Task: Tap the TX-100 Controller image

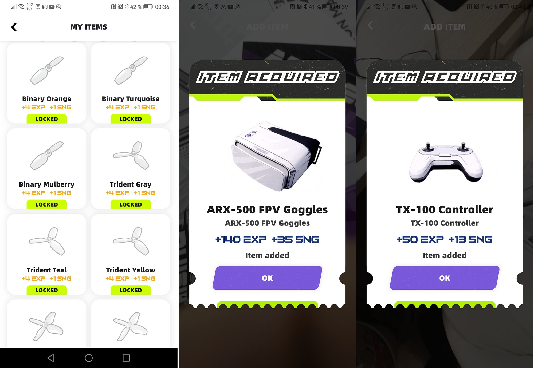Action: click(x=446, y=162)
